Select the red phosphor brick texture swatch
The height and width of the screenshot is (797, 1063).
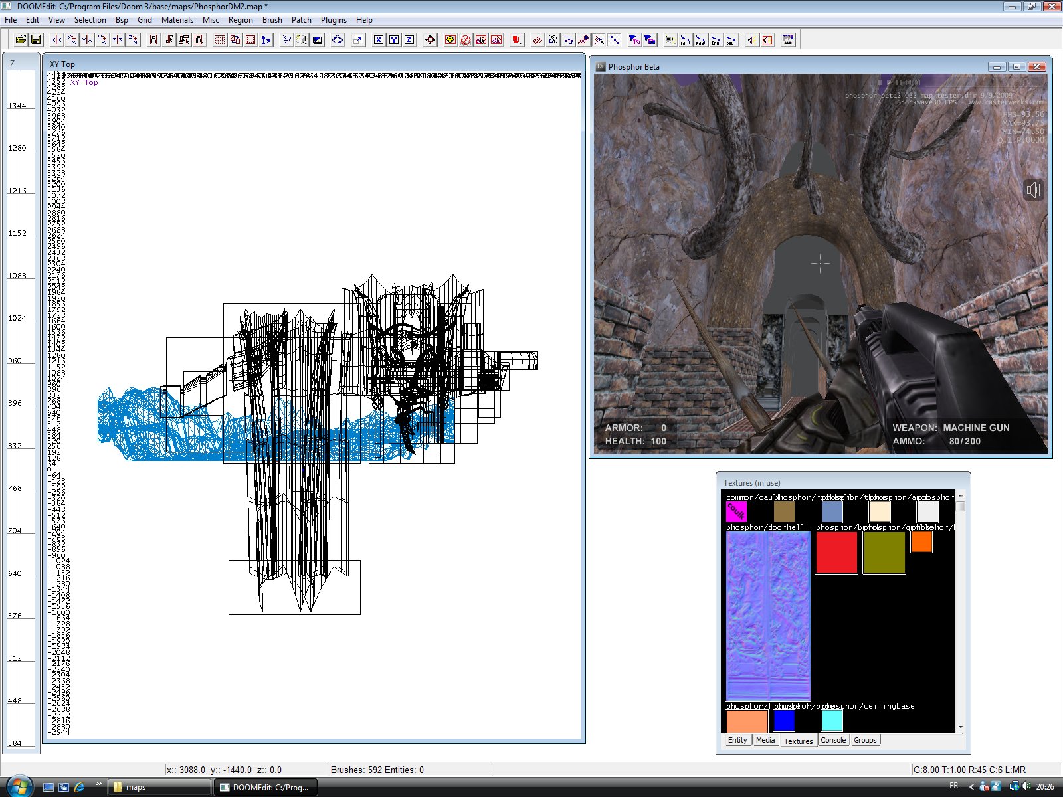pos(836,552)
